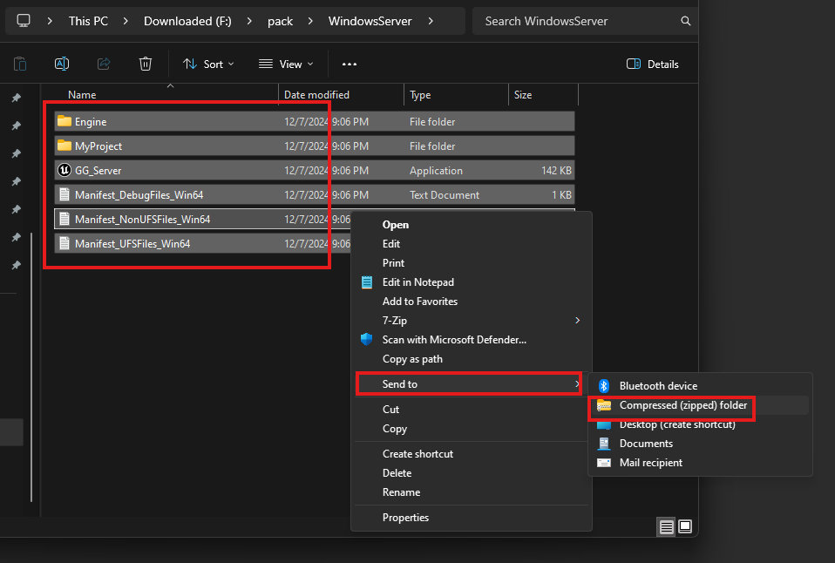Click the Share icon in the toolbar

pos(104,64)
